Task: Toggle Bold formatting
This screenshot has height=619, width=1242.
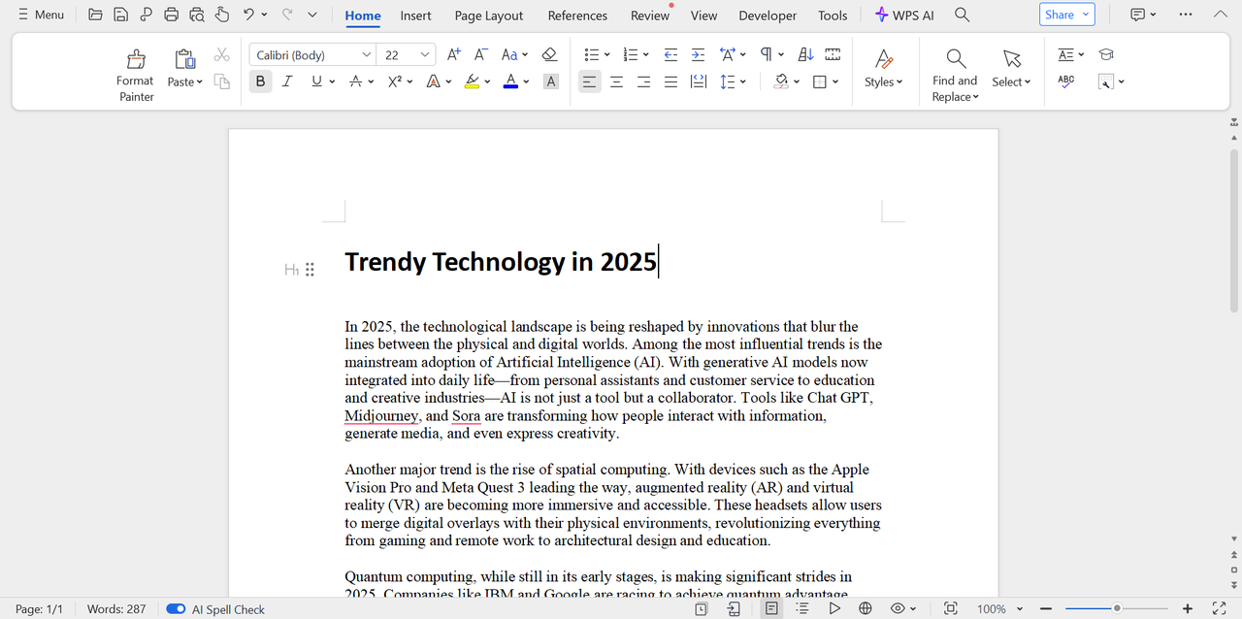Action: point(260,81)
